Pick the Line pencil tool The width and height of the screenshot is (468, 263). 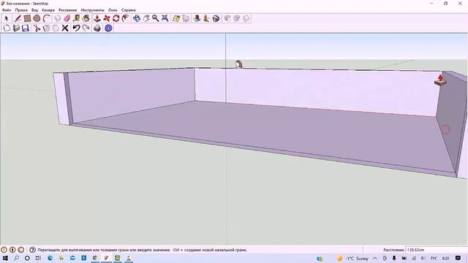tap(18, 18)
